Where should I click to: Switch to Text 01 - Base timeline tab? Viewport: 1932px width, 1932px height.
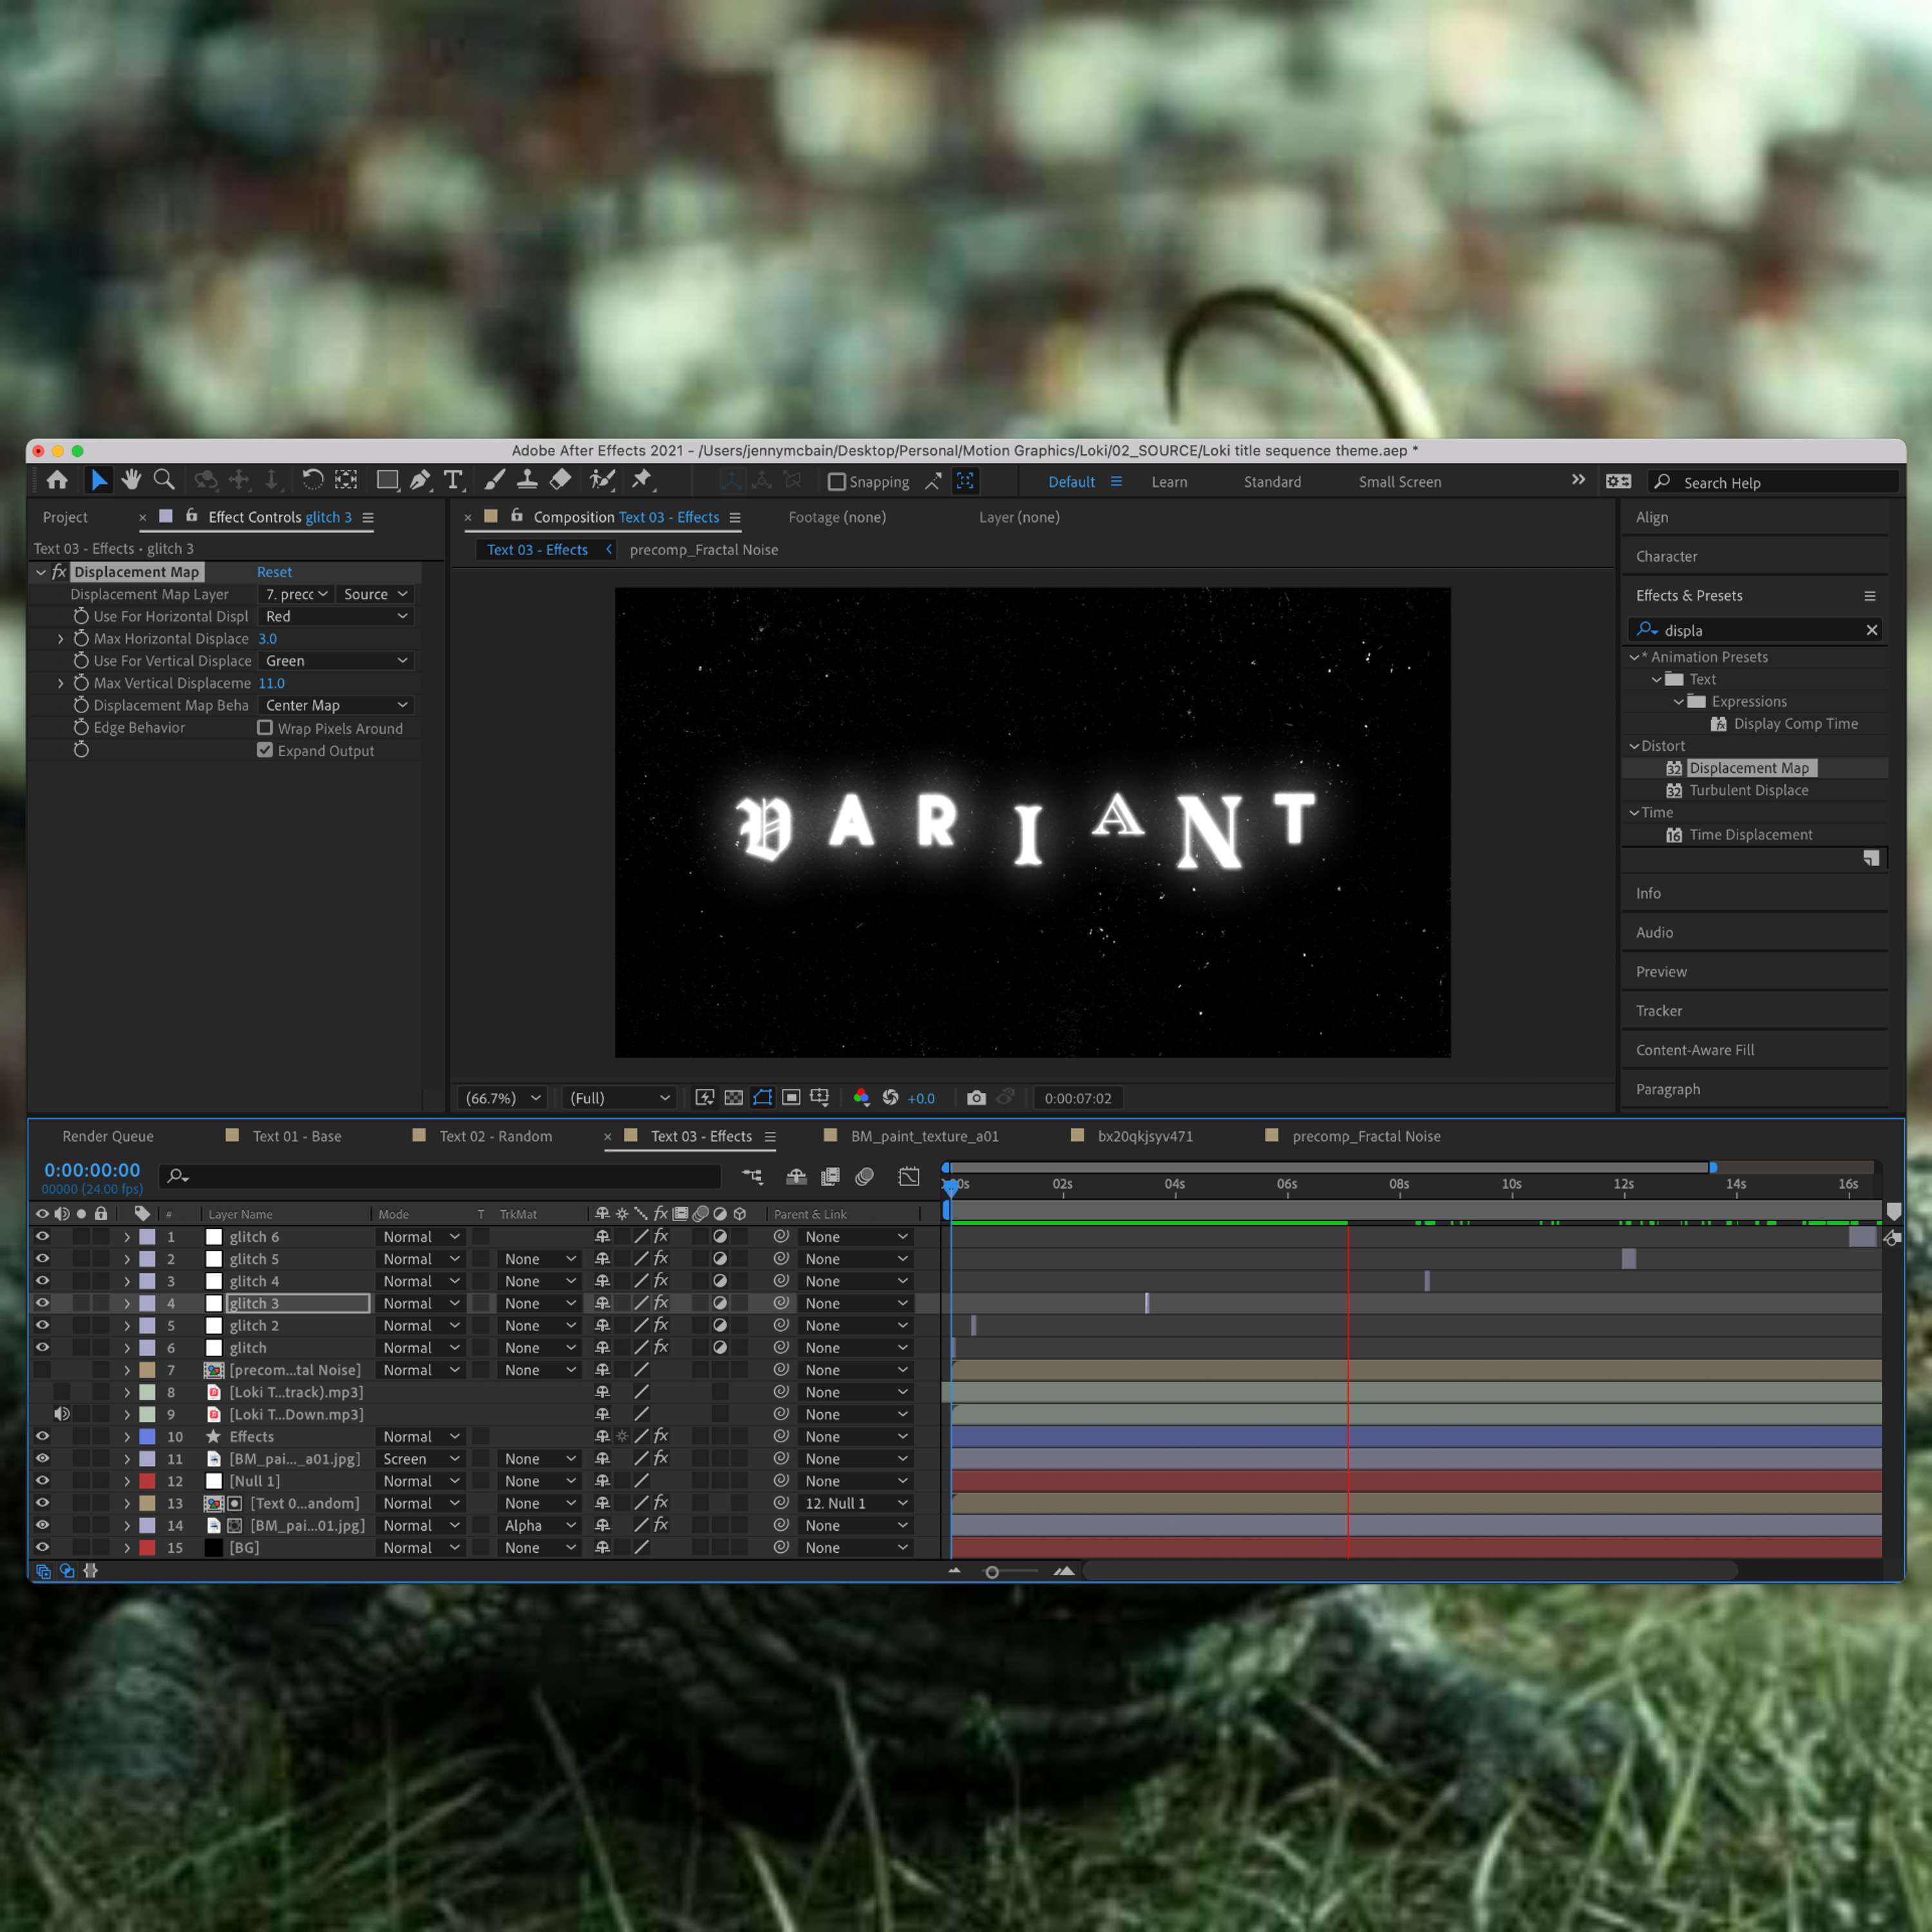click(x=296, y=1136)
